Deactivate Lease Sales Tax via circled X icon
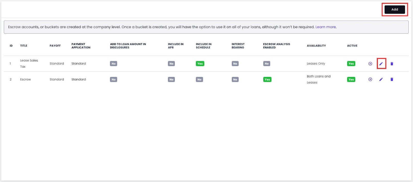 point(370,64)
